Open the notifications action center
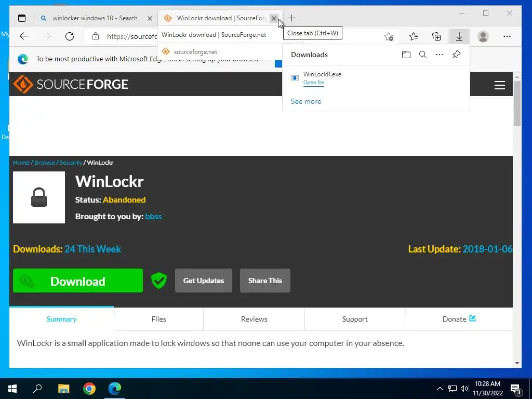 coord(516,389)
